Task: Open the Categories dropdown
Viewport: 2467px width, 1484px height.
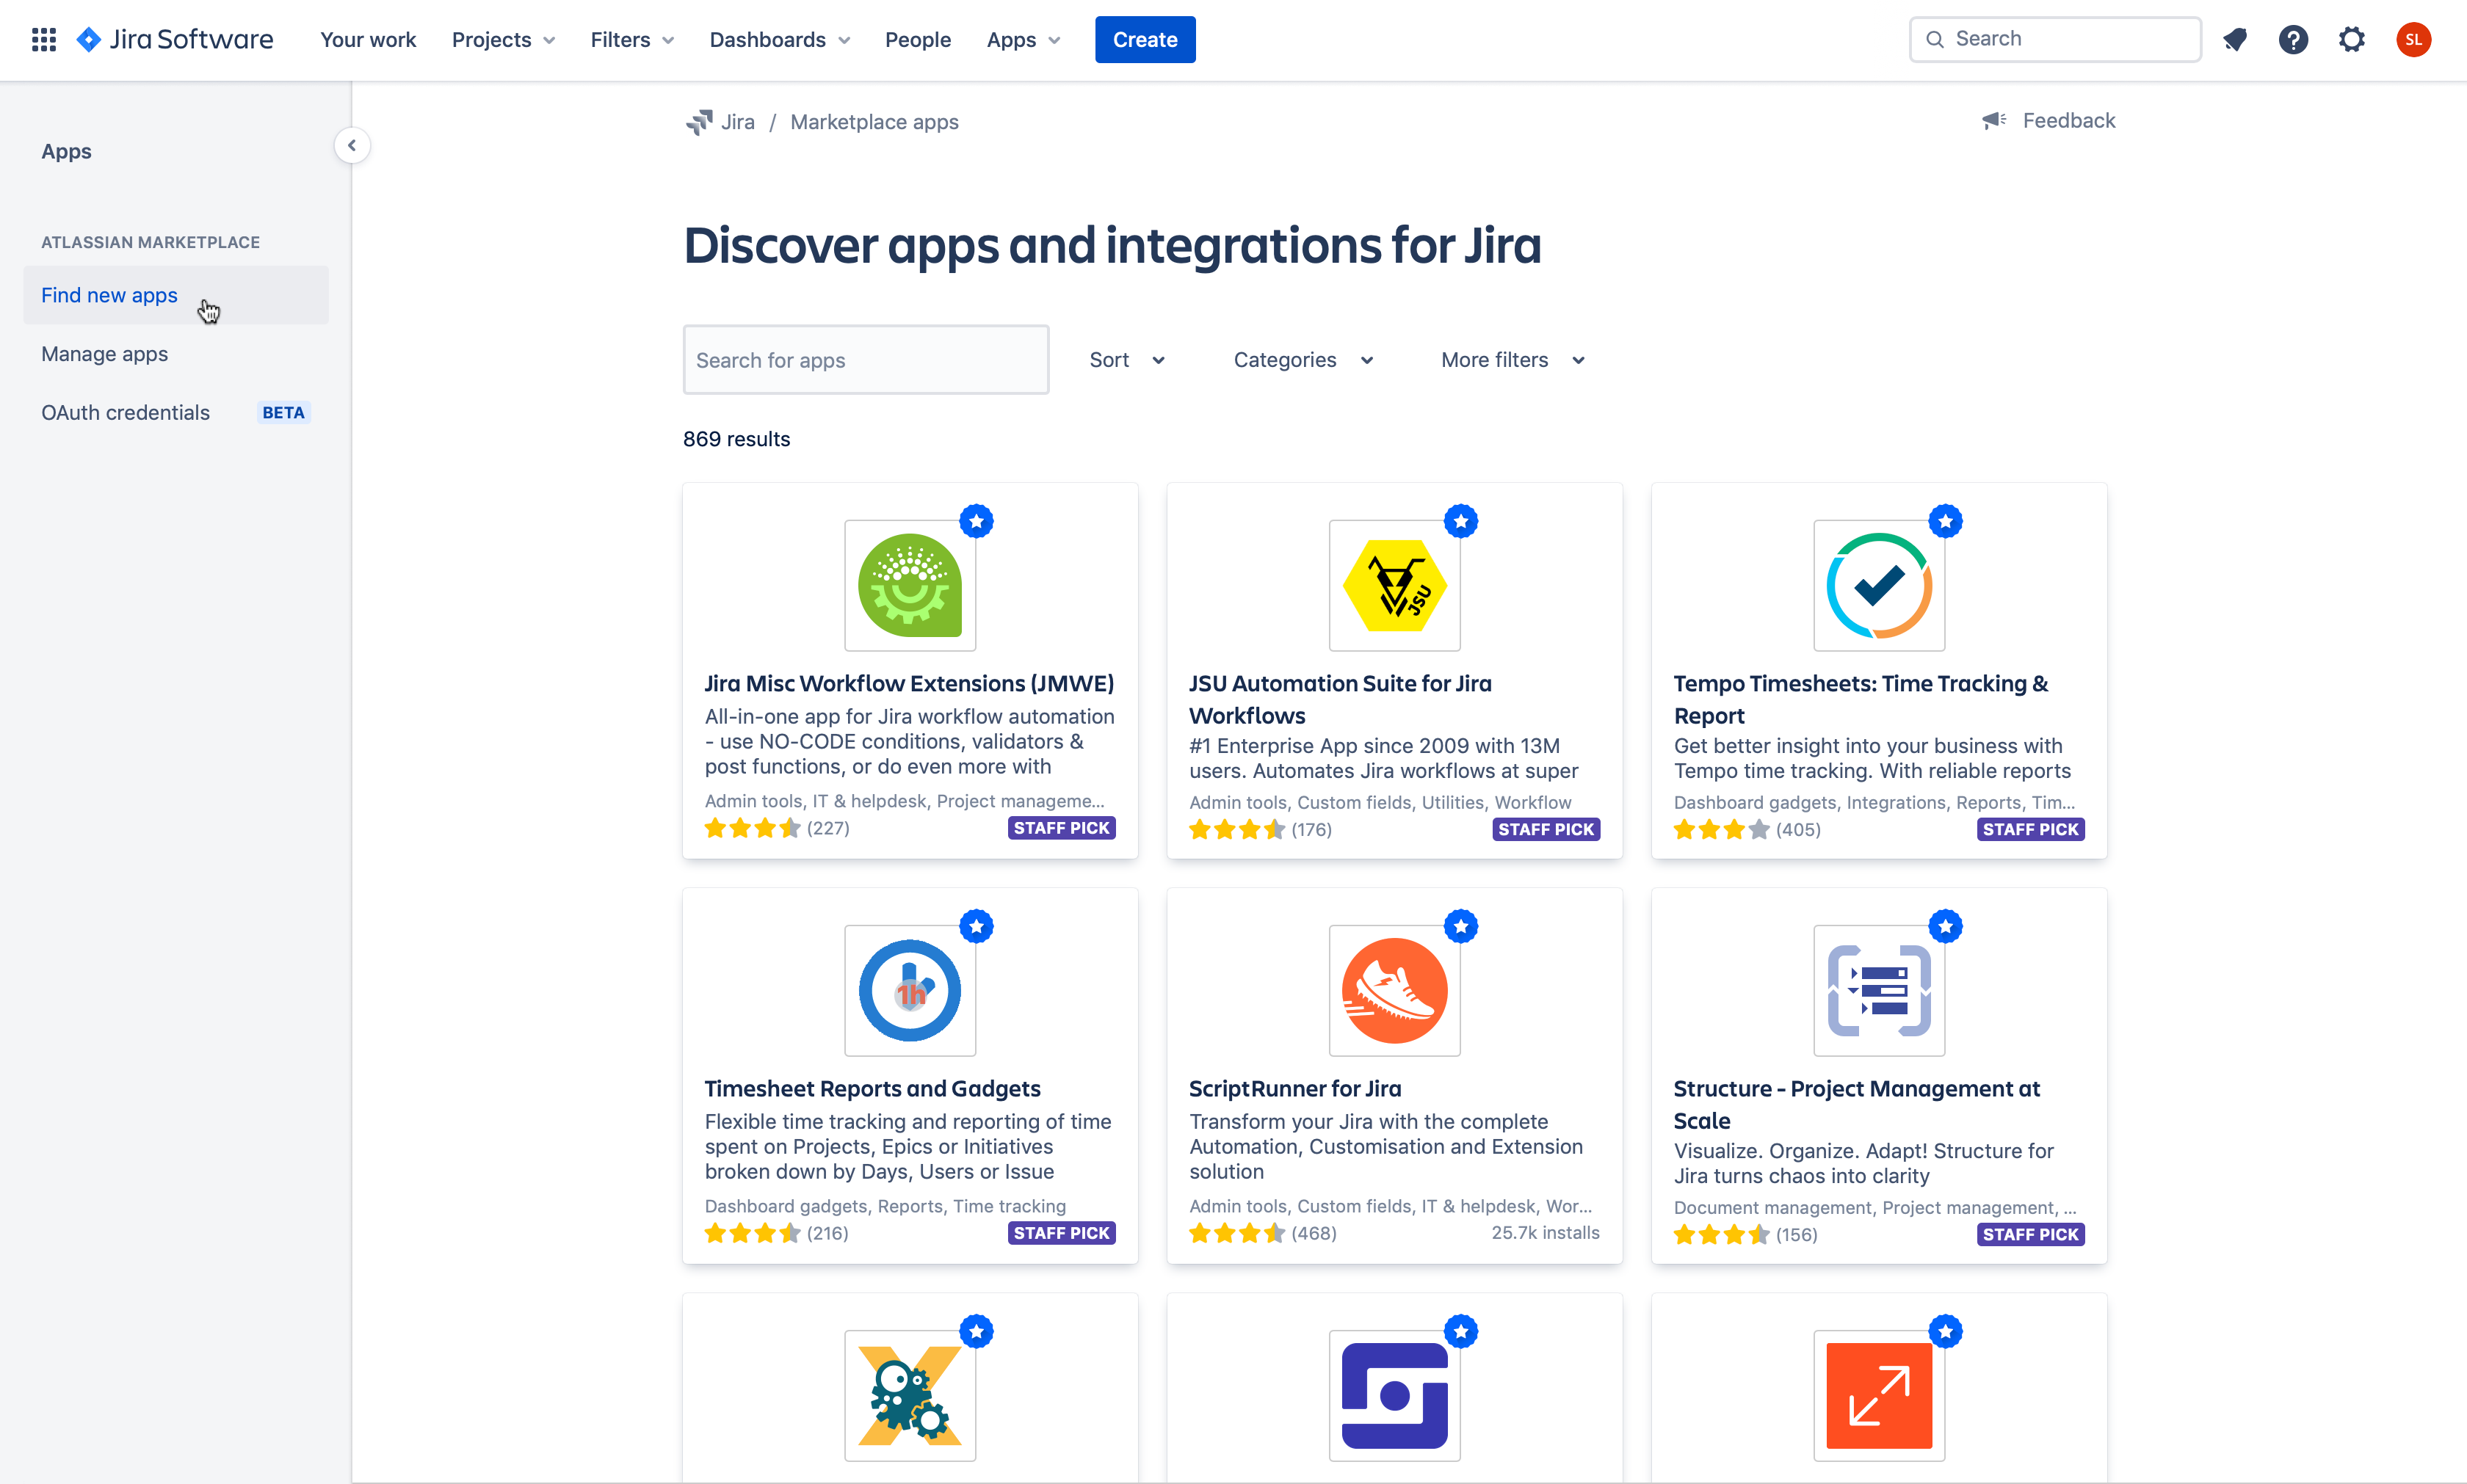Action: pos(1303,360)
